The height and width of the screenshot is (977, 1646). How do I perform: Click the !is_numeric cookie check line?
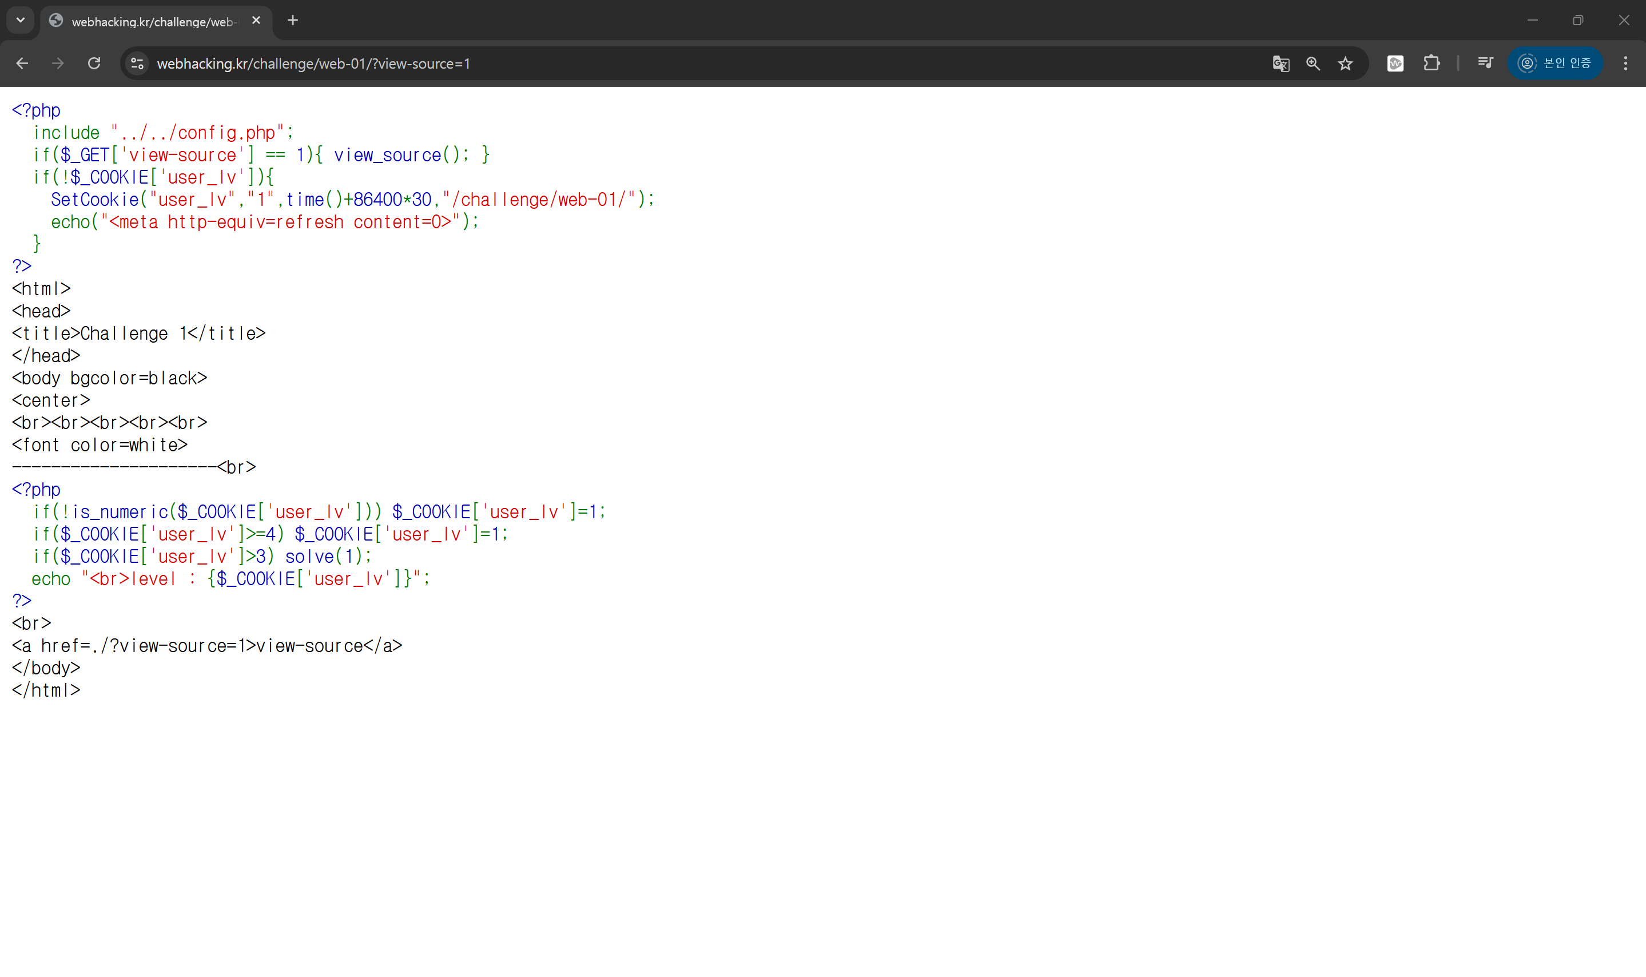point(319,512)
